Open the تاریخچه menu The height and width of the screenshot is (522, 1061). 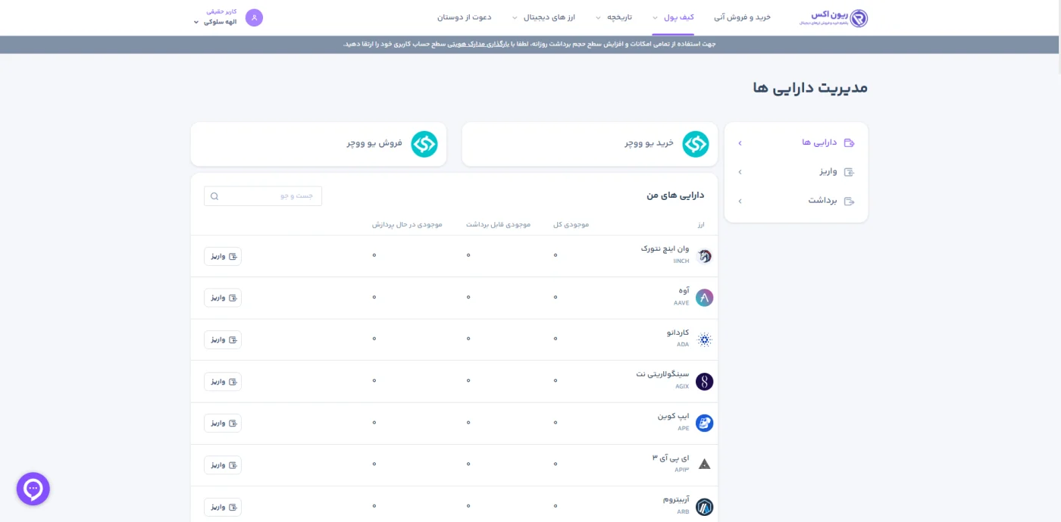click(x=619, y=17)
